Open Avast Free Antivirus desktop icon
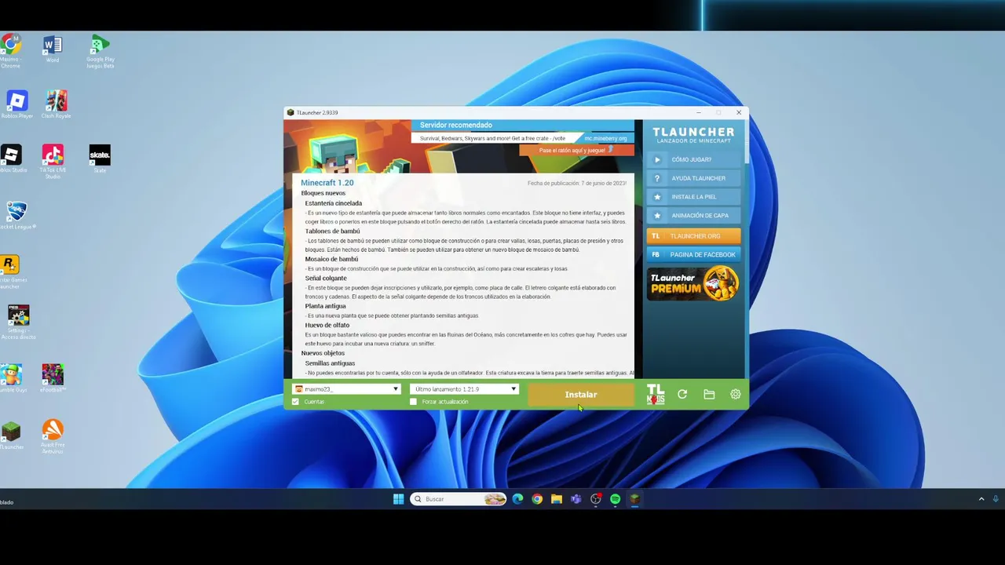 [x=53, y=436]
